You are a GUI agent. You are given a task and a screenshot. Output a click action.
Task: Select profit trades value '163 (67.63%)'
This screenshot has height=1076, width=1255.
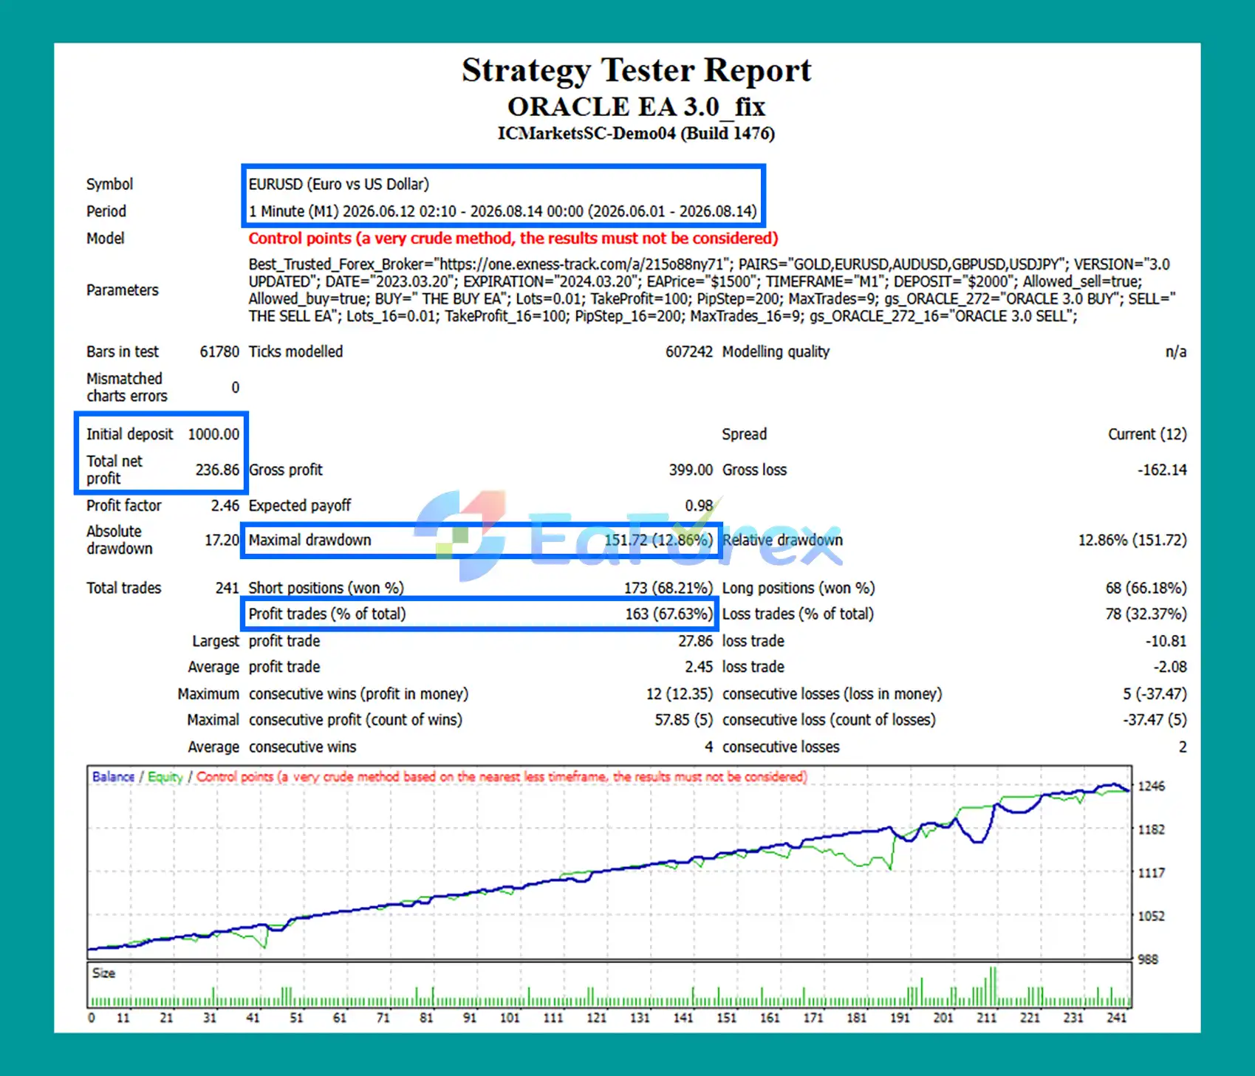coord(668,614)
